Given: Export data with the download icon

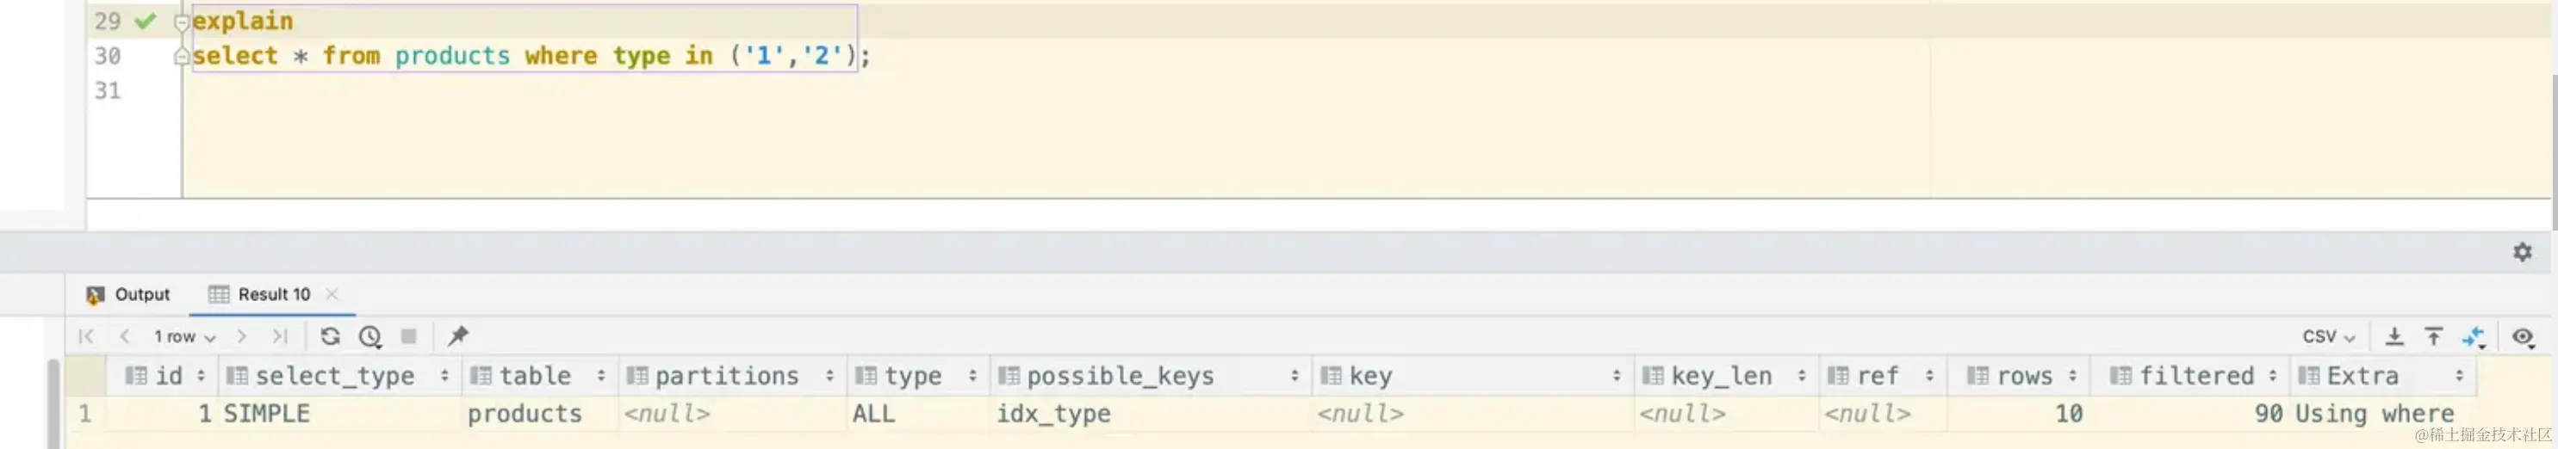Looking at the screenshot, I should coord(2394,336).
